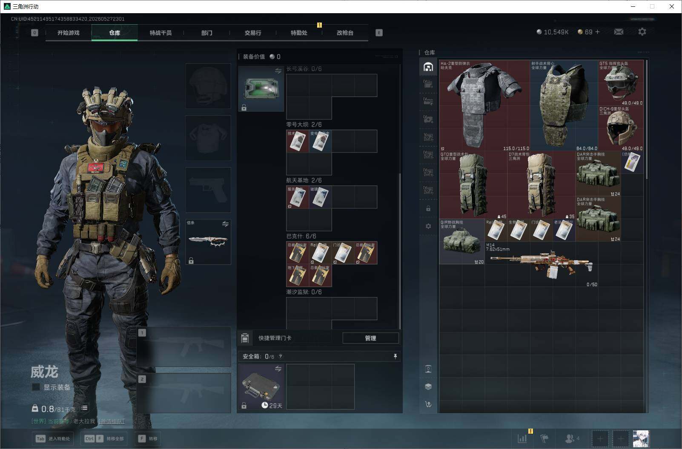
Task: Click the 管理 button
Action: [370, 338]
